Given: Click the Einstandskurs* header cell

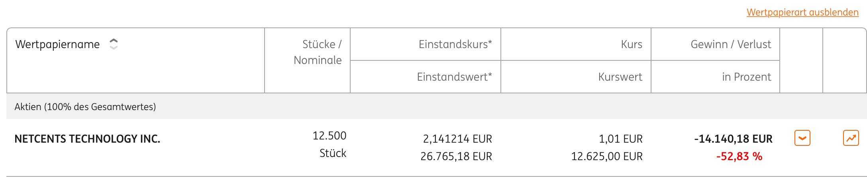Looking at the screenshot, I should [x=455, y=44].
